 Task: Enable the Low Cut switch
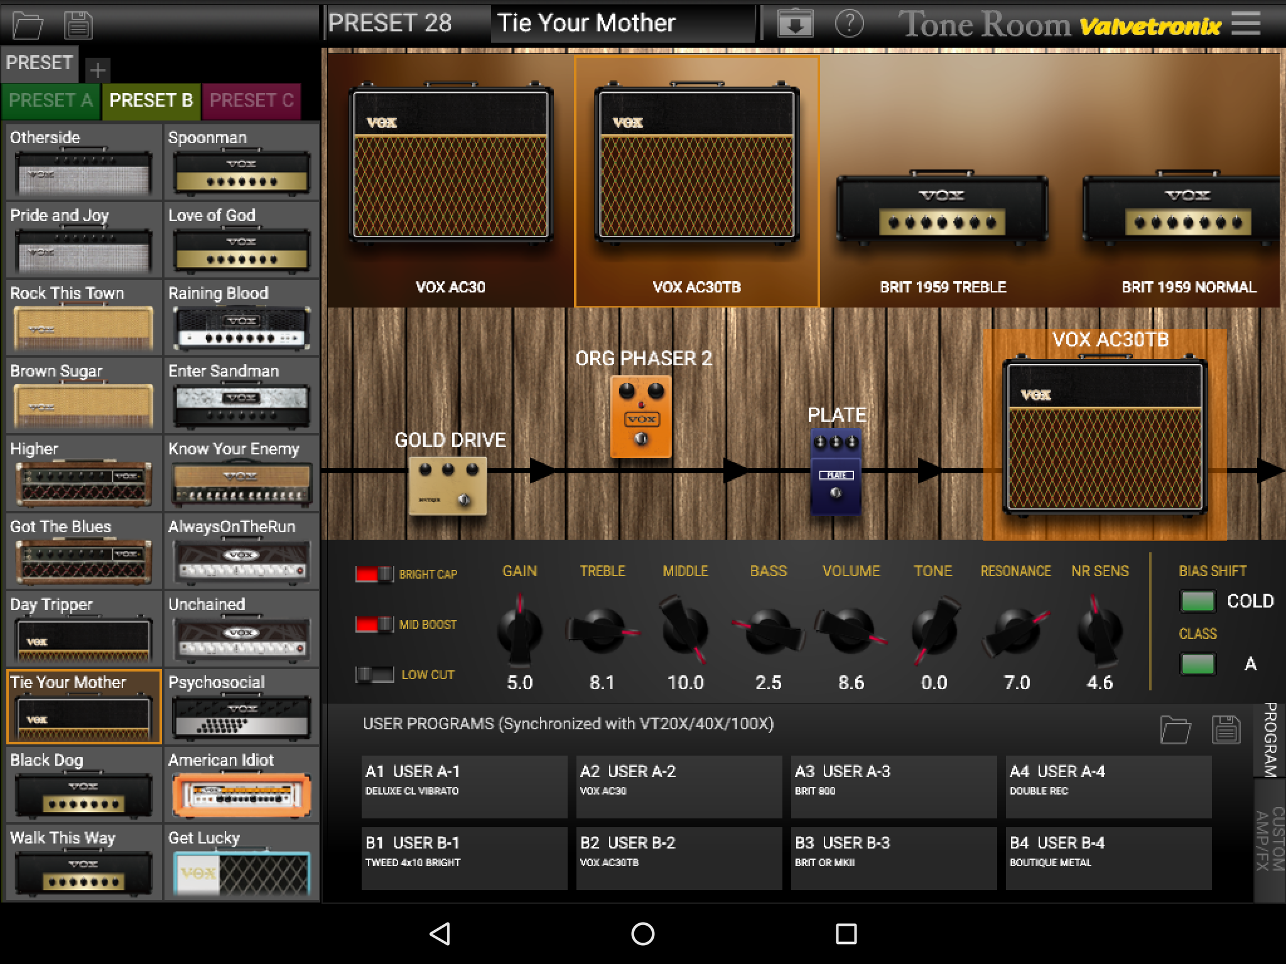(x=374, y=675)
